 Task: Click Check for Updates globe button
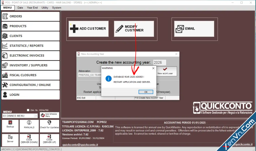click(x=49, y=126)
